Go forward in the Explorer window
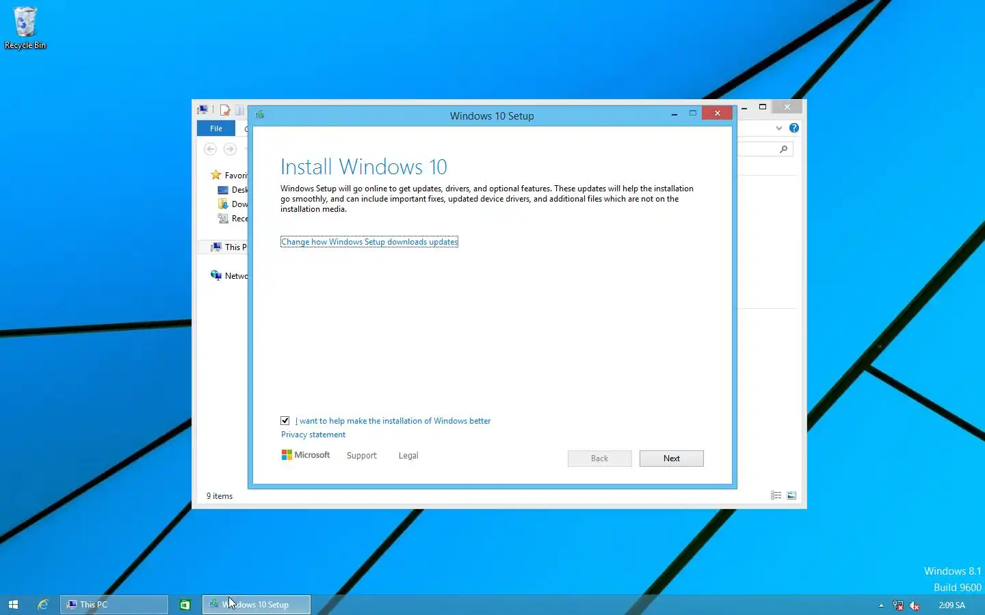Viewport: 985px width, 615px height. pos(230,149)
